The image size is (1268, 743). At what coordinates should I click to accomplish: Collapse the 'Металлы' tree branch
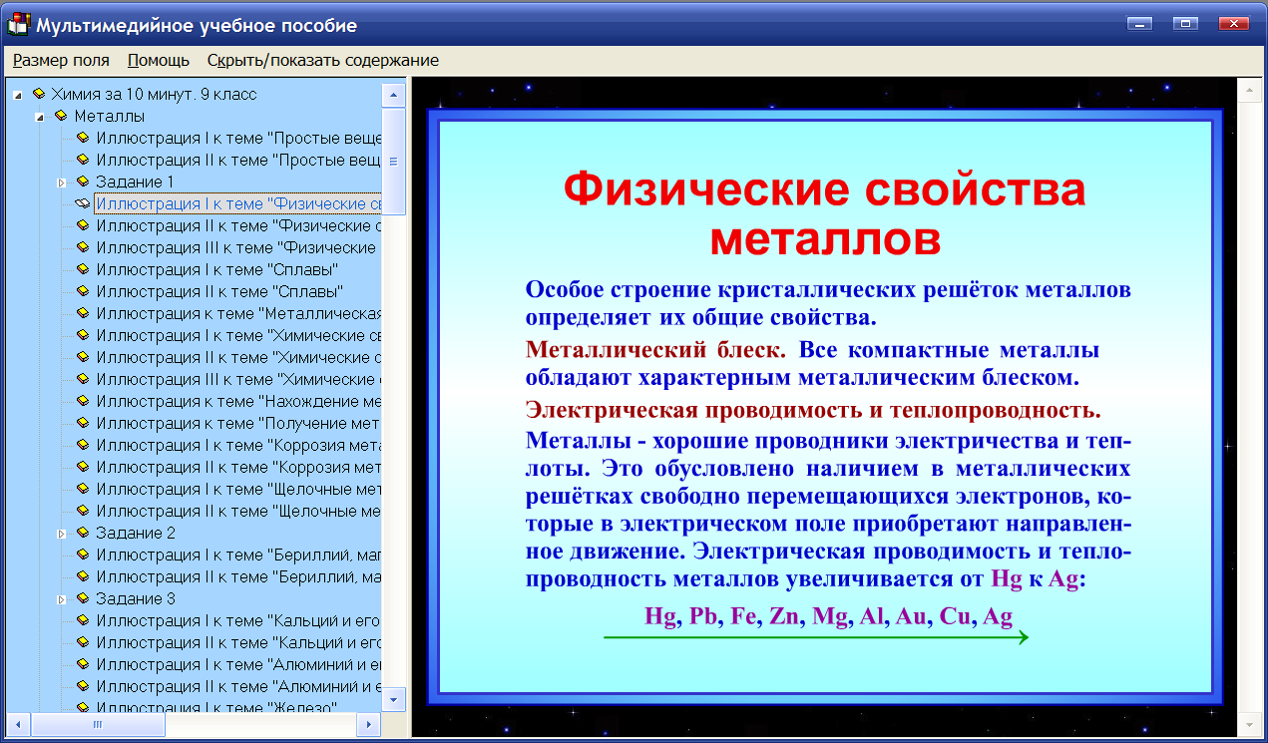pos(40,118)
